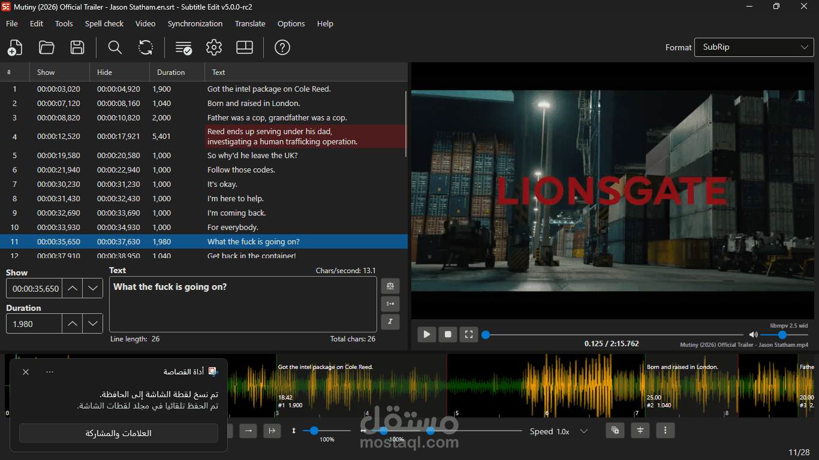Select the red row about human trafficking operation
The width and height of the screenshot is (819, 460).
(x=203, y=137)
